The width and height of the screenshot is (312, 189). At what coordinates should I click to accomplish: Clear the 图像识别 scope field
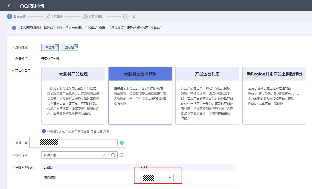(104, 155)
